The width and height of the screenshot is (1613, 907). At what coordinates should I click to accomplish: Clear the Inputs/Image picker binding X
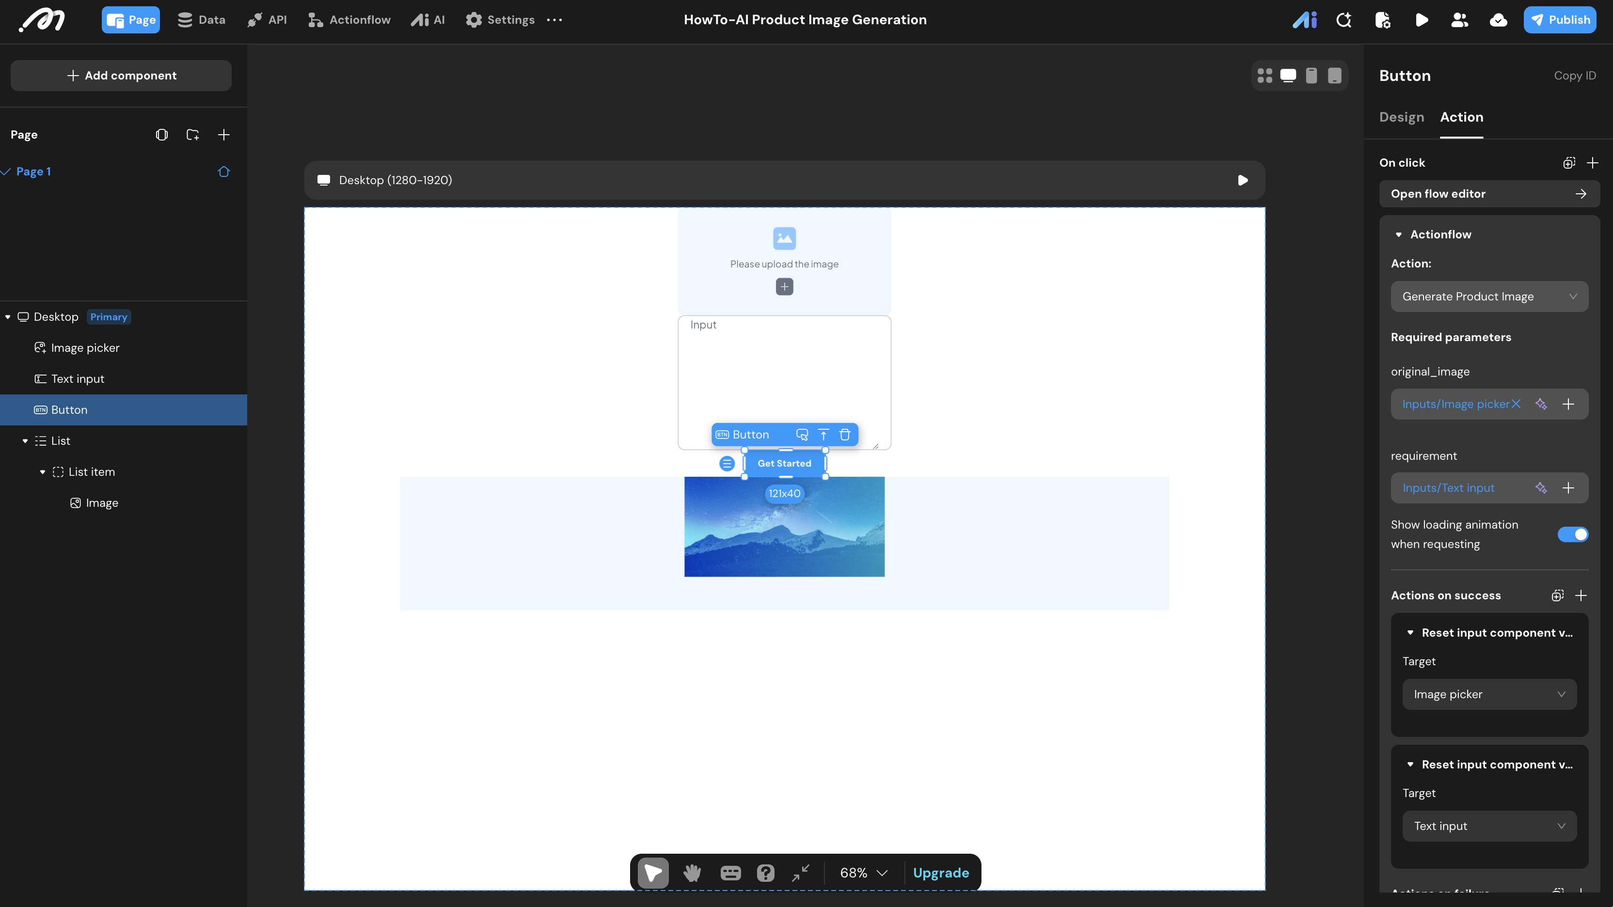coord(1516,404)
